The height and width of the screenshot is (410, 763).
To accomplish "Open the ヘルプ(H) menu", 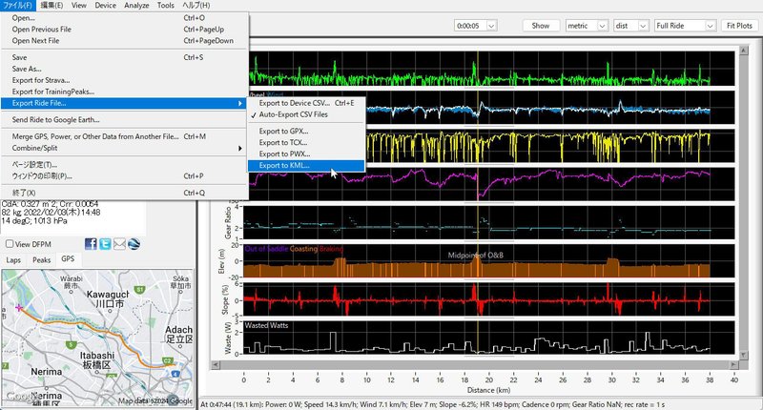I will point(196,6).
